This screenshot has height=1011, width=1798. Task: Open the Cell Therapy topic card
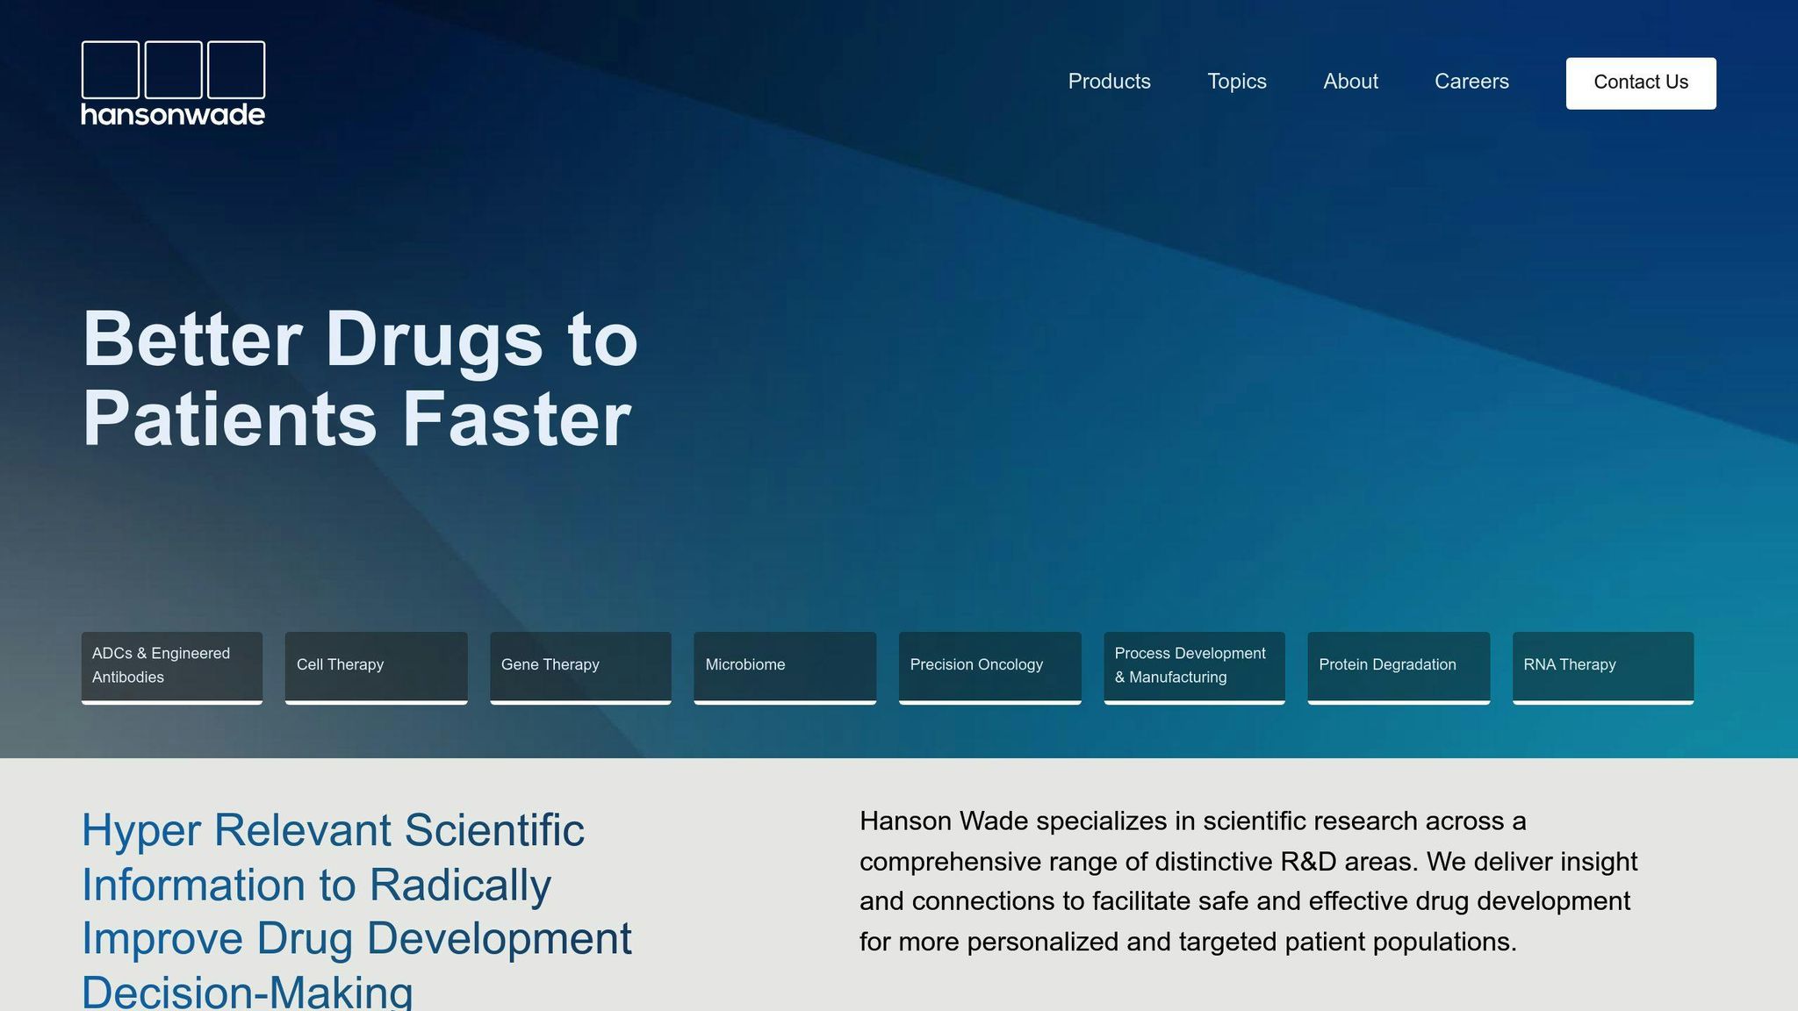pos(376,668)
